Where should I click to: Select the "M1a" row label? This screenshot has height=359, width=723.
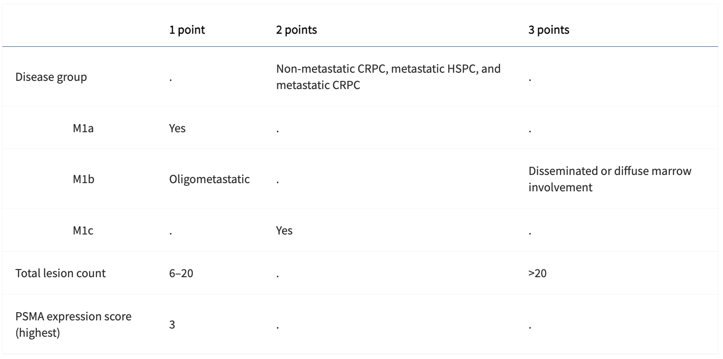(83, 128)
